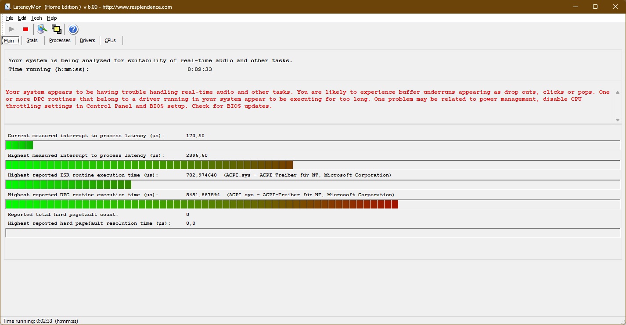626x325 pixels.
Task: Click the highest latency value 2396,60
Action: click(x=197, y=155)
